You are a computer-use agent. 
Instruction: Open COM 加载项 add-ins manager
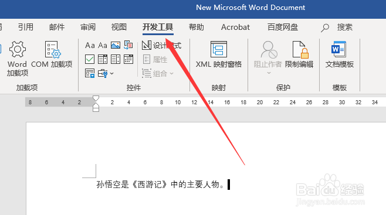pos(52,54)
